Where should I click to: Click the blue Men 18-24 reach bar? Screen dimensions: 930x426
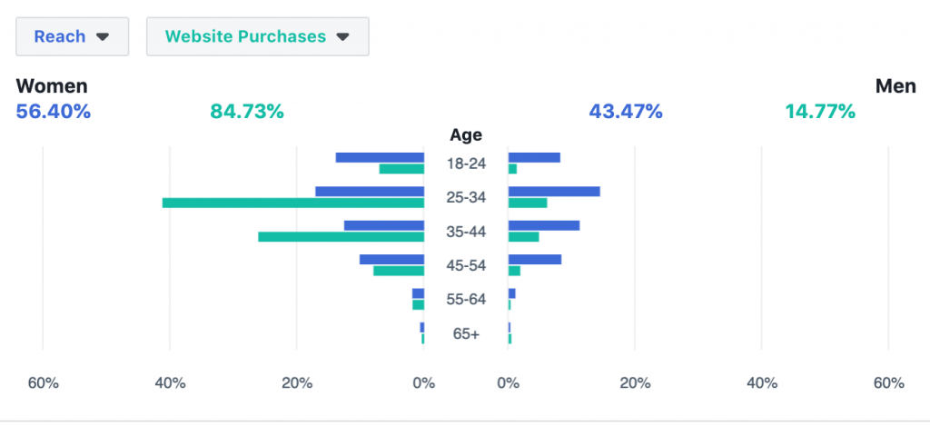click(534, 157)
